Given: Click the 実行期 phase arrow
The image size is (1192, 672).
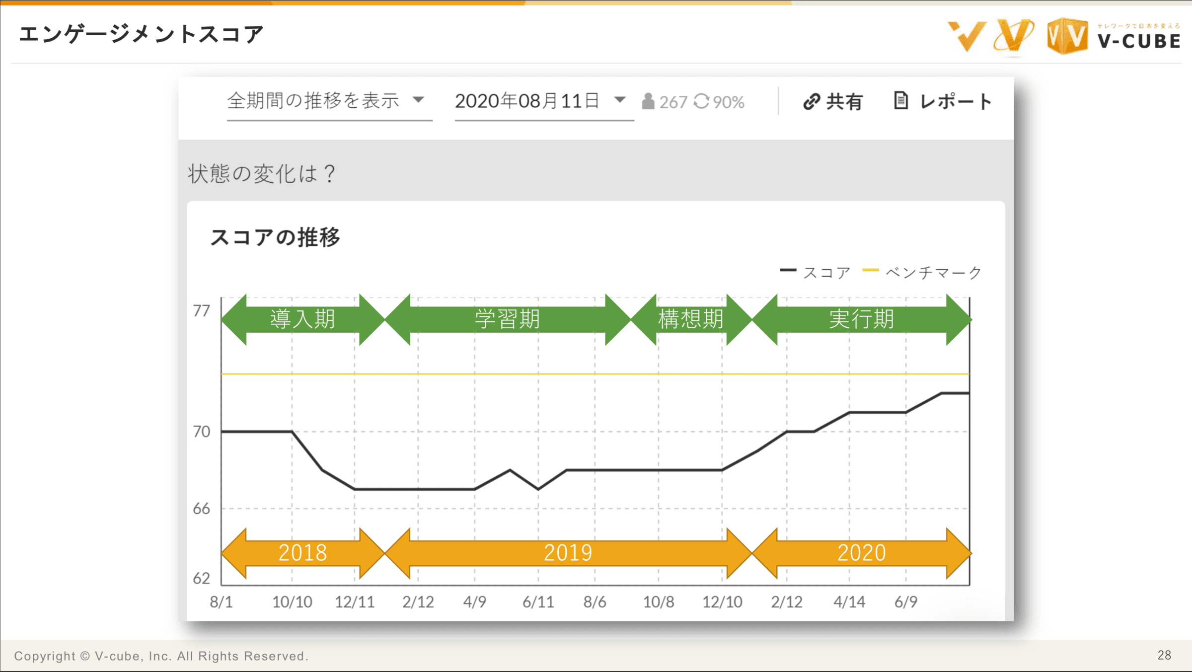Looking at the screenshot, I should pos(861,319).
